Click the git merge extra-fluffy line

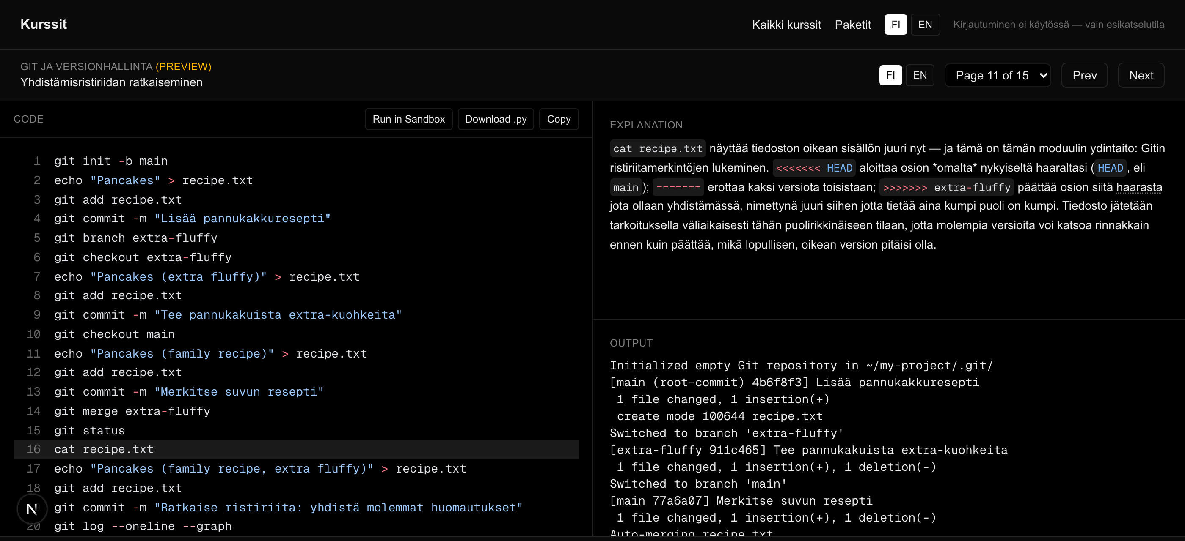point(296,411)
